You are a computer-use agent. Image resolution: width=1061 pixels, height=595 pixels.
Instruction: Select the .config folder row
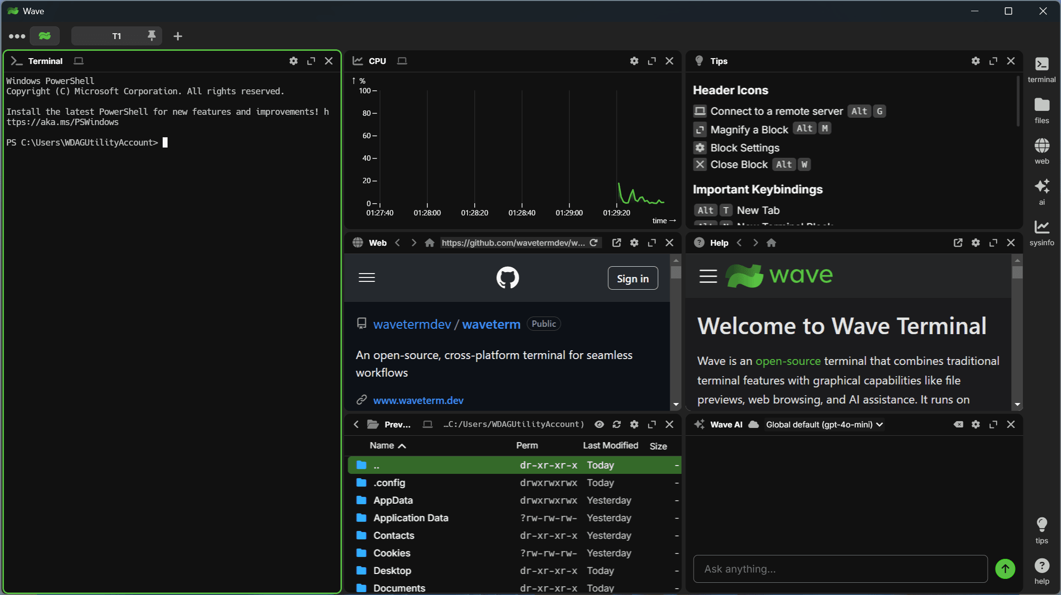514,483
